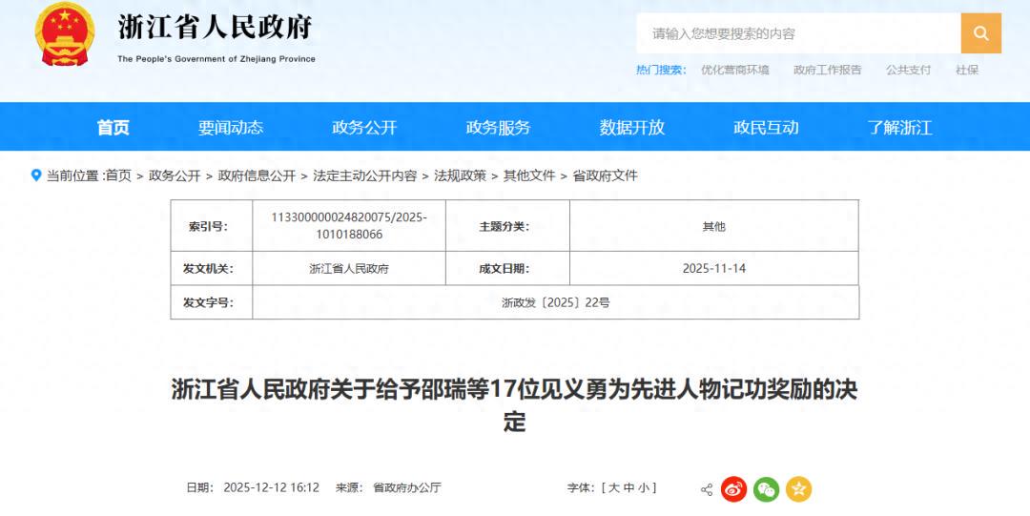
Task: Click the 政府工作报告 hot search link
Action: coord(827,70)
